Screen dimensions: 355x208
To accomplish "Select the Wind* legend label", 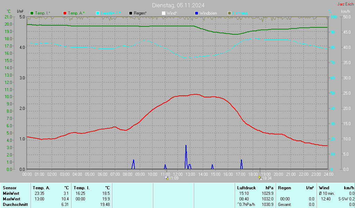I will (x=172, y=13).
